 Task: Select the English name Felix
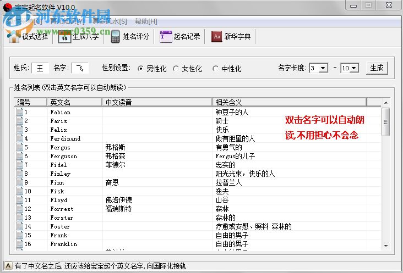(x=58, y=130)
